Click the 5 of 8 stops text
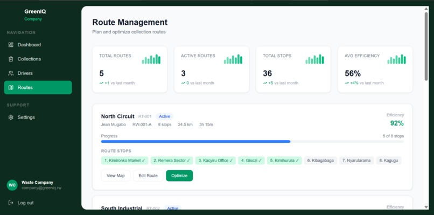 (x=393, y=136)
